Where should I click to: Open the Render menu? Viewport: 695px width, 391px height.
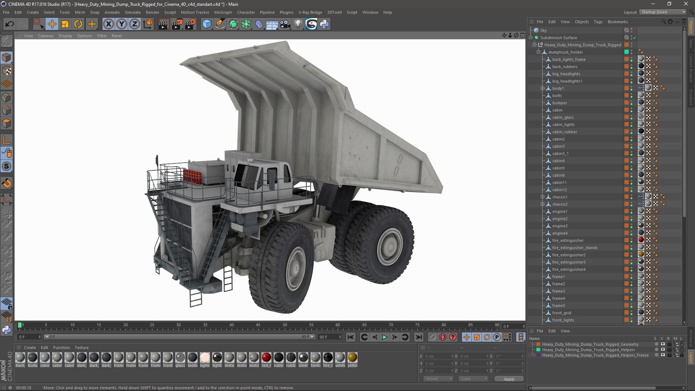click(152, 12)
